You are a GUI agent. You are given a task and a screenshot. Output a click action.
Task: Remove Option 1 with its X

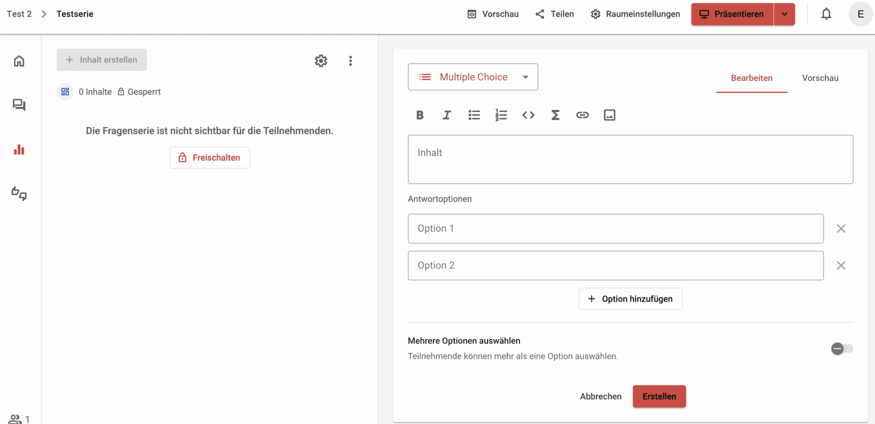(x=841, y=229)
